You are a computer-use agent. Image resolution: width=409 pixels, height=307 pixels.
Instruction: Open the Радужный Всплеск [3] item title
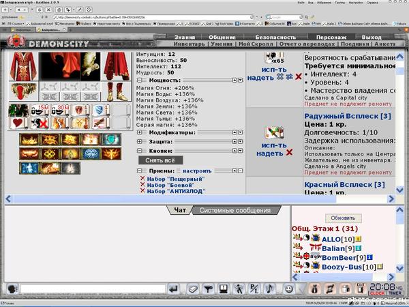[x=348, y=116]
